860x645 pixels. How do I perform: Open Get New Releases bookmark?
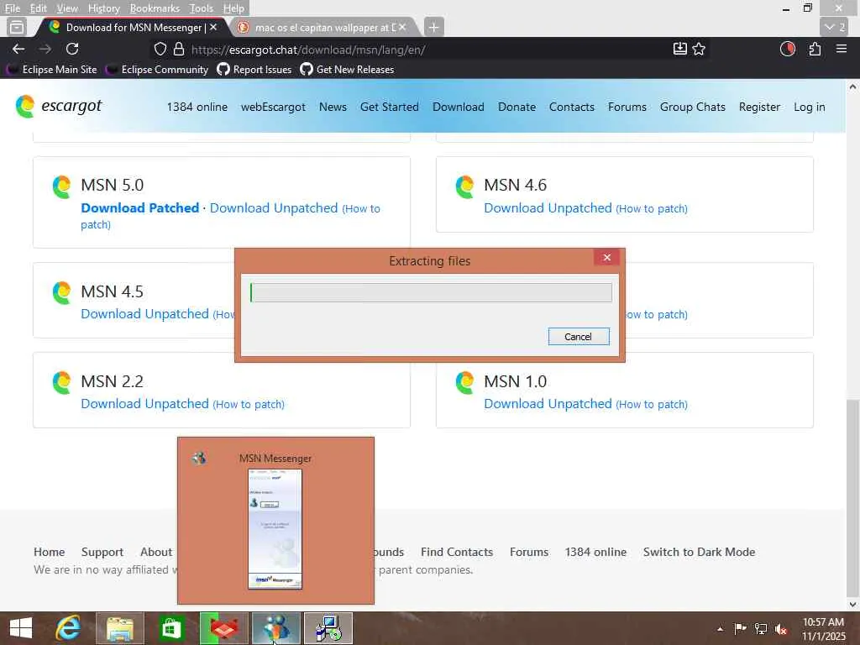pyautogui.click(x=347, y=70)
